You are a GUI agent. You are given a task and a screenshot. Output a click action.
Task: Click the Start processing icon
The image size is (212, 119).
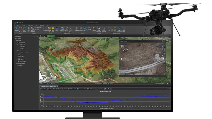click(84, 28)
